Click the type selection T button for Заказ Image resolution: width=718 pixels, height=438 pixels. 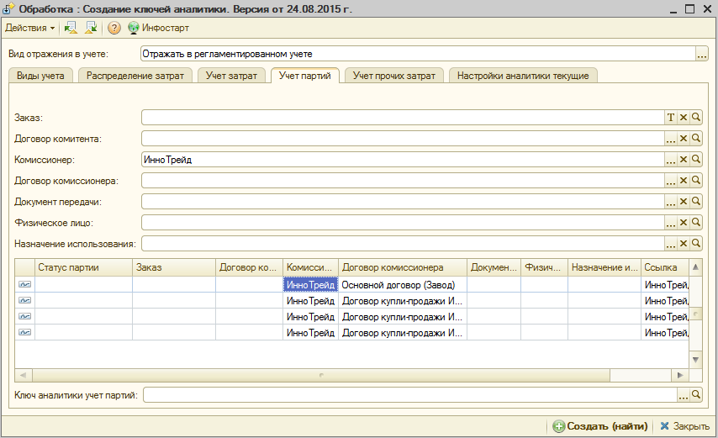pyautogui.click(x=671, y=118)
